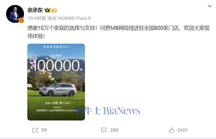
Task: Open the post via 10小时前 timestamp
Action: (x=37, y=18)
